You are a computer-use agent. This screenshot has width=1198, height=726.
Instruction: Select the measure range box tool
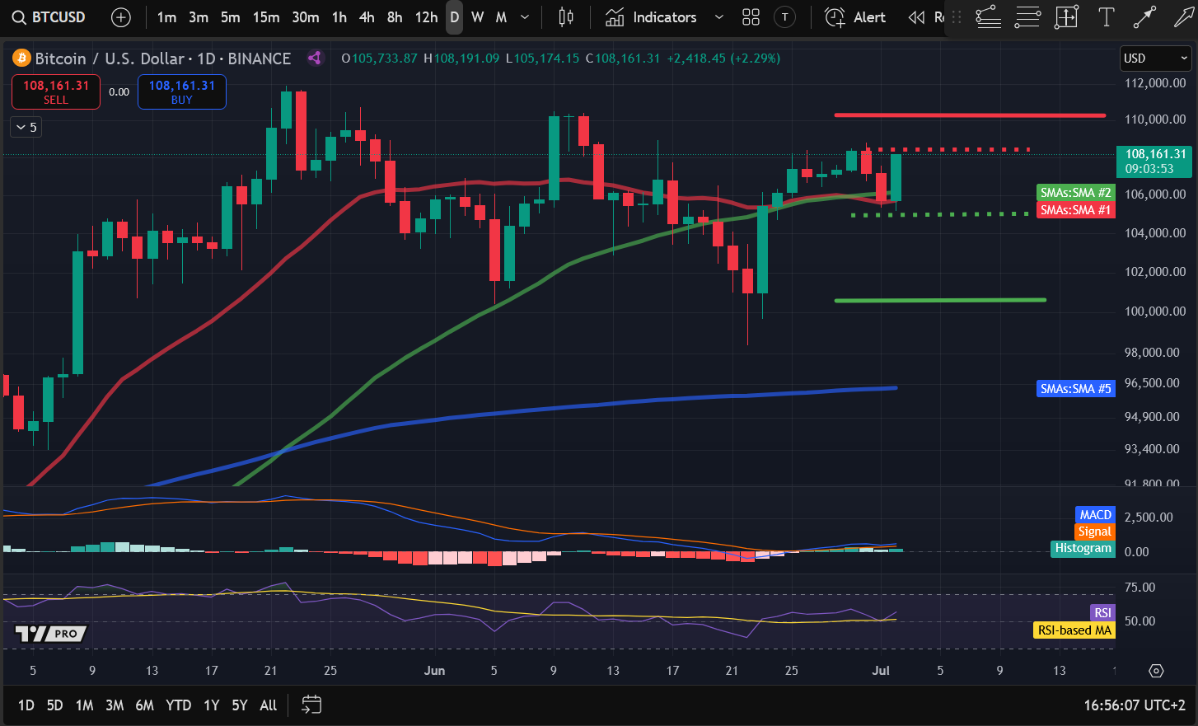1067,17
